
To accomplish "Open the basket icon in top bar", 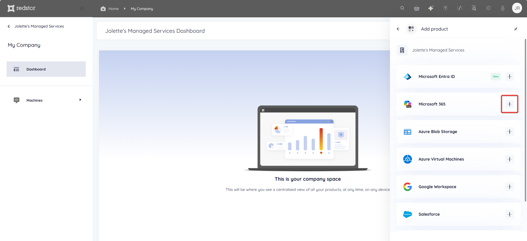I will point(417,8).
